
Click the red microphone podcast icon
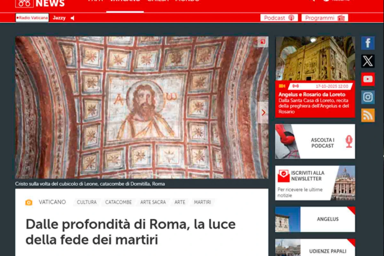(349, 141)
